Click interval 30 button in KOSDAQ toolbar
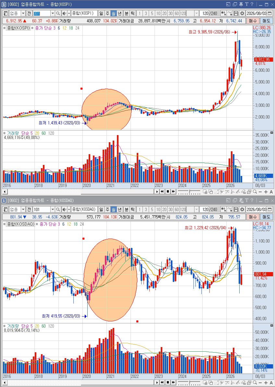275x387 pixels. click(170, 209)
